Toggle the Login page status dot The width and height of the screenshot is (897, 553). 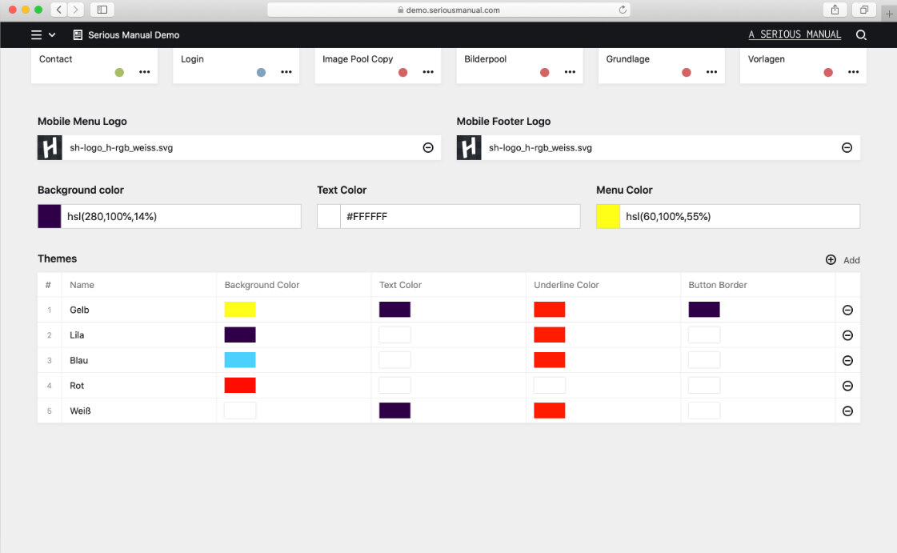tap(261, 72)
